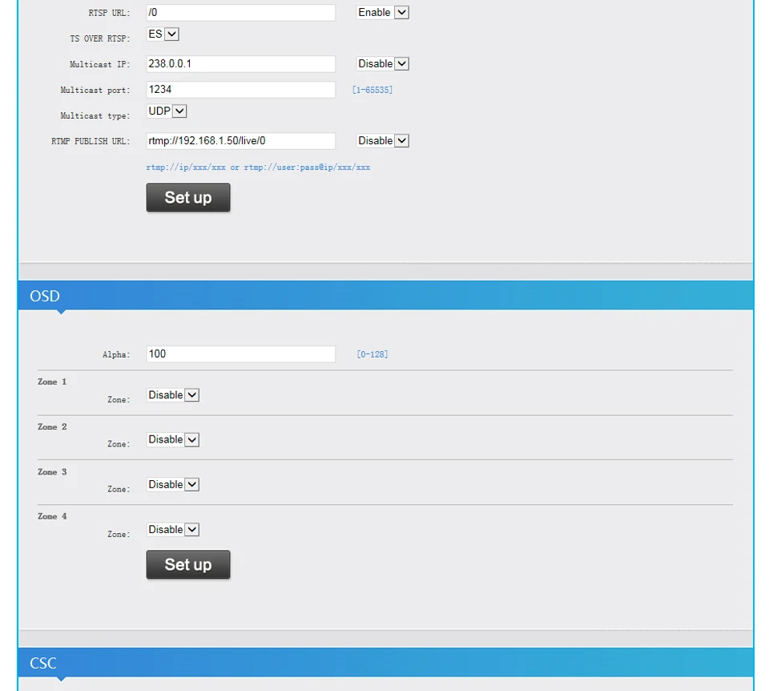Open the TS OVER RTSP dropdown
Screen dimensions: 769x691
tap(163, 34)
